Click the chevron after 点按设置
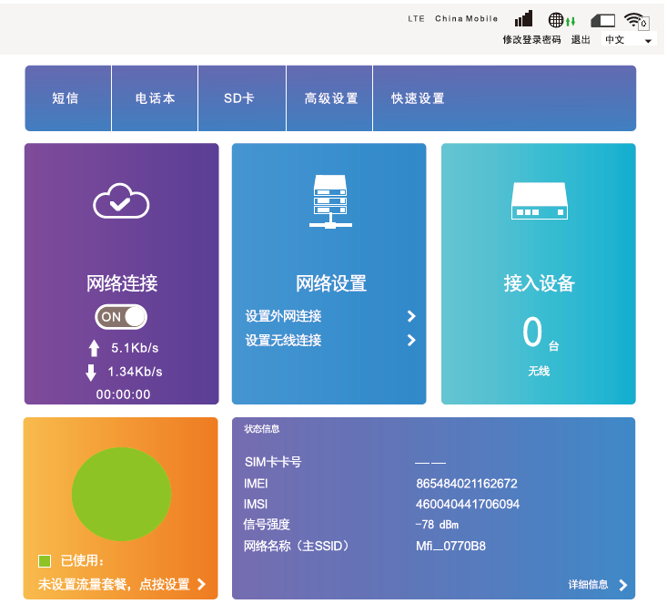This screenshot has width=667, height=604. click(202, 584)
